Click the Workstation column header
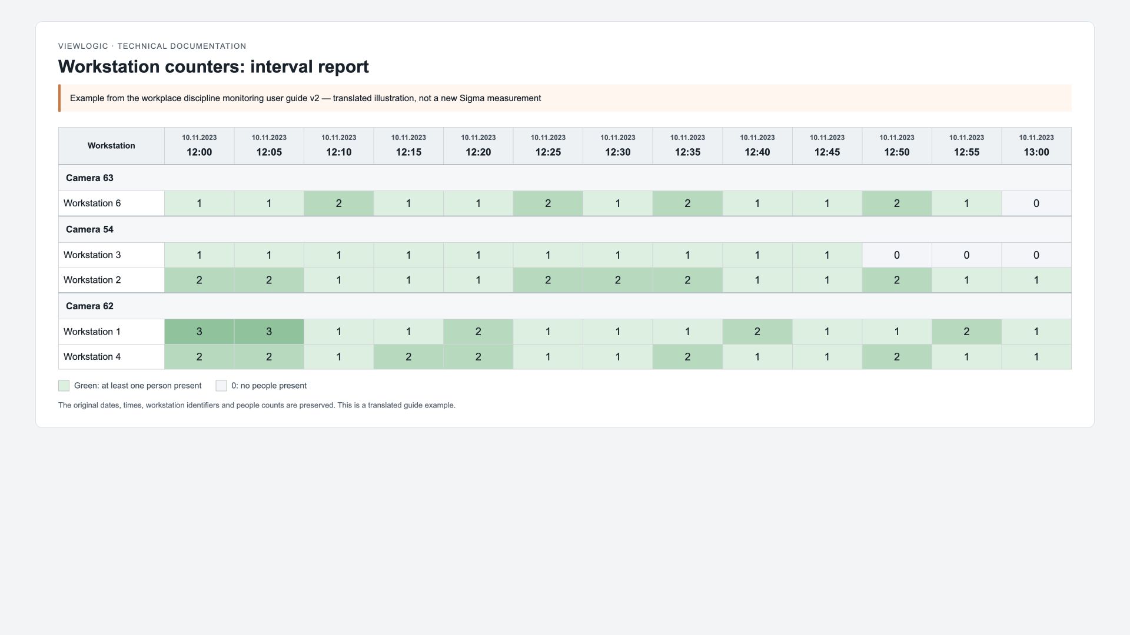This screenshot has width=1130, height=635. (111, 146)
